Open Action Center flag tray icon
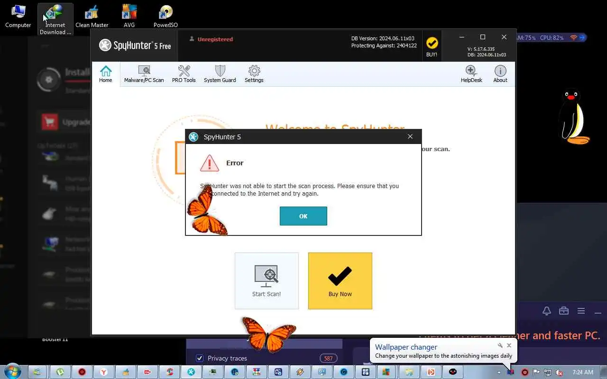Image resolution: width=607 pixels, height=379 pixels. tap(536, 372)
